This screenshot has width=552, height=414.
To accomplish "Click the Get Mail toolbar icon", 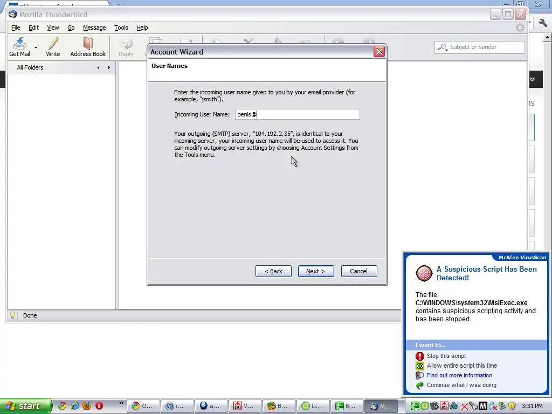I will pos(19,47).
